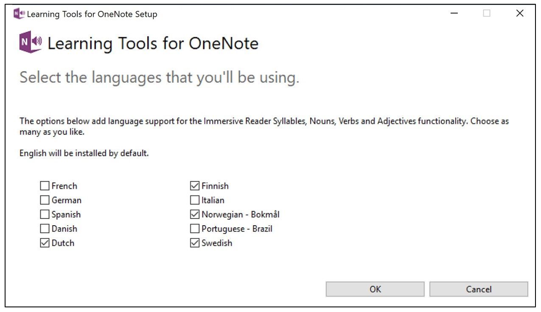Enable the French language checkbox
Image resolution: width=541 pixels, height=312 pixels.
(44, 185)
